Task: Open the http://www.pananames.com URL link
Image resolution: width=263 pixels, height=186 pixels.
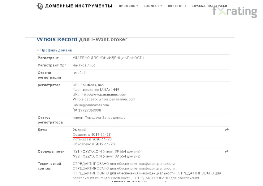Action: (104, 95)
